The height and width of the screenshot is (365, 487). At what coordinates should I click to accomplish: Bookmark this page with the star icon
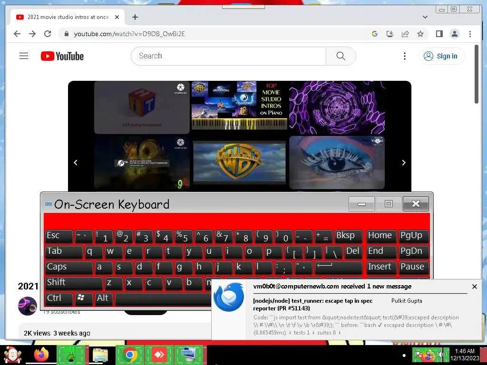click(420, 34)
